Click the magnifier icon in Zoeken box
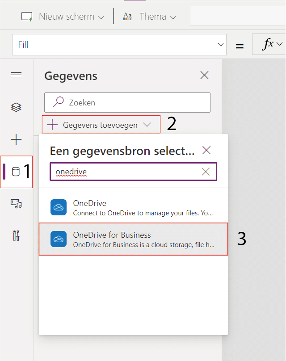The width and height of the screenshot is (286, 361). [x=58, y=102]
